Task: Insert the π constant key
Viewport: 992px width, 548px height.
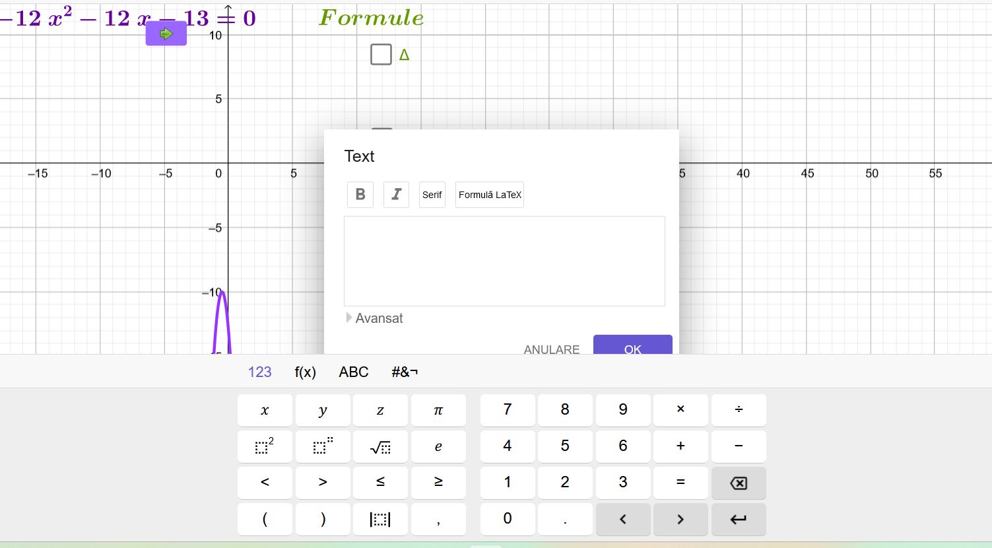Action: (438, 410)
